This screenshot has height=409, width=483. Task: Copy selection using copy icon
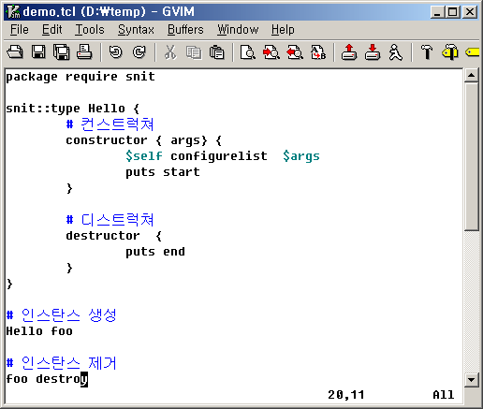[194, 51]
